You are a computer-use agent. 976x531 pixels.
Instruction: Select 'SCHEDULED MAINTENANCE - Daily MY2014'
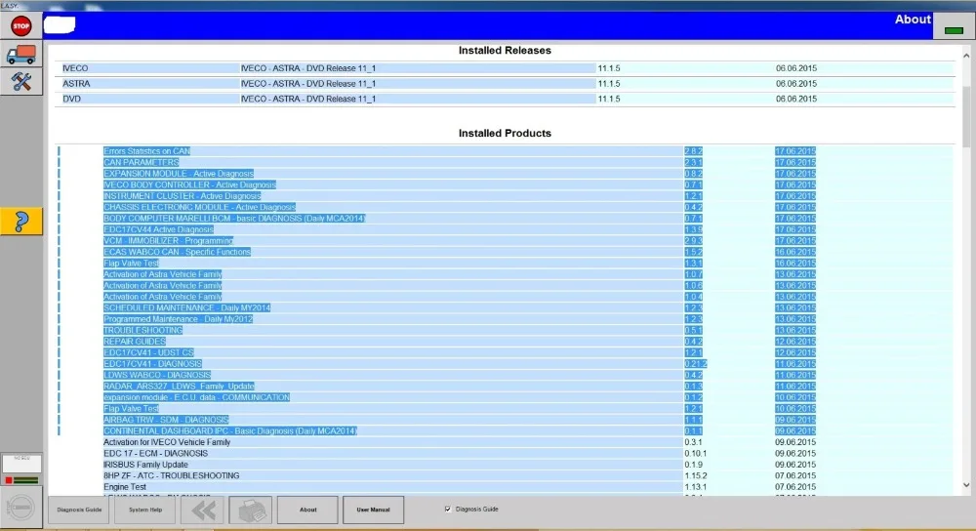[186, 308]
